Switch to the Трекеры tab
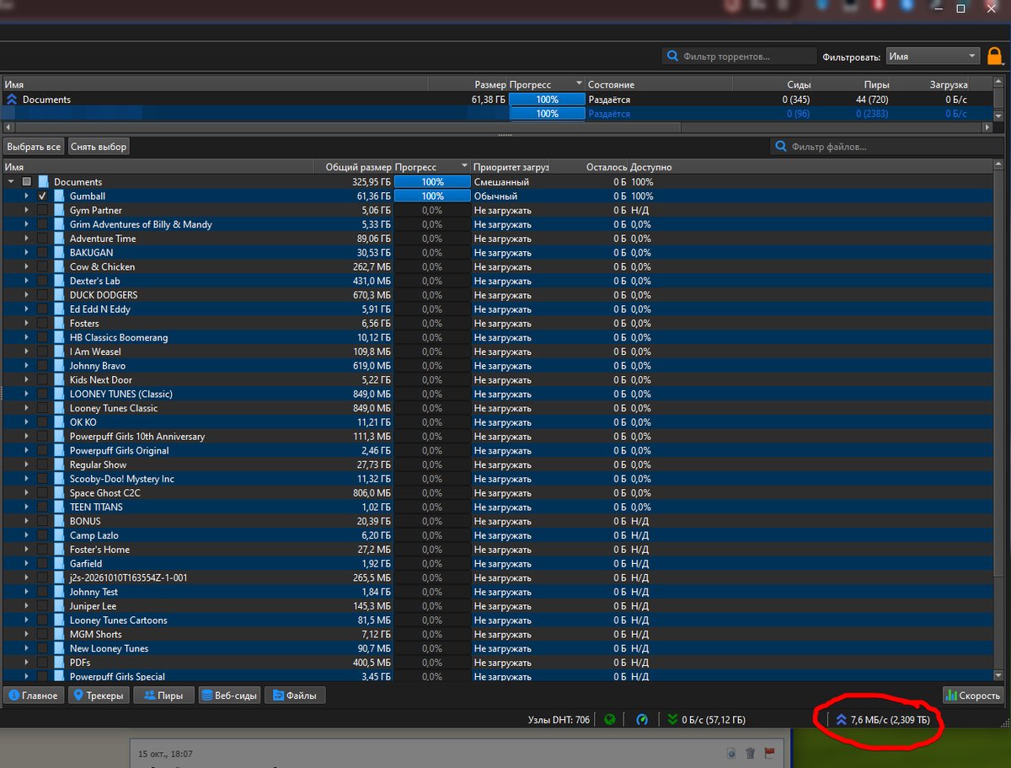1011x768 pixels. 99,695
